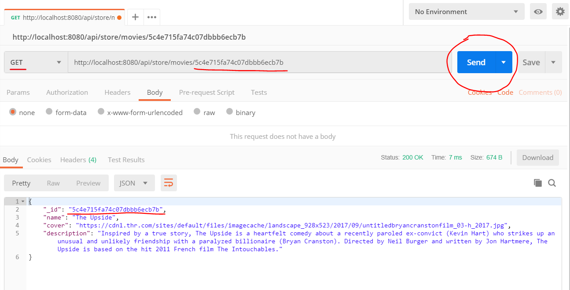Copy response to clipboard icon

tap(537, 183)
